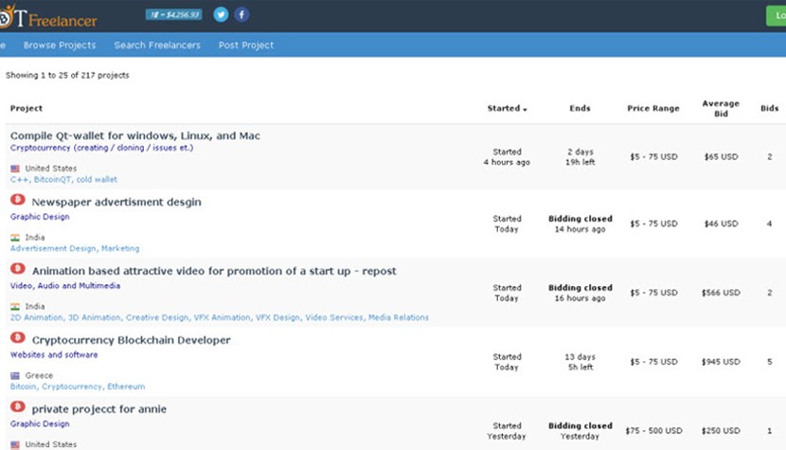Click the red badge beside Cryptocurrency Blockchain Developer
The width and height of the screenshot is (786, 450).
[17, 339]
